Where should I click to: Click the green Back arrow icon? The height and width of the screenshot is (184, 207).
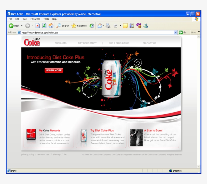click(x=11, y=26)
